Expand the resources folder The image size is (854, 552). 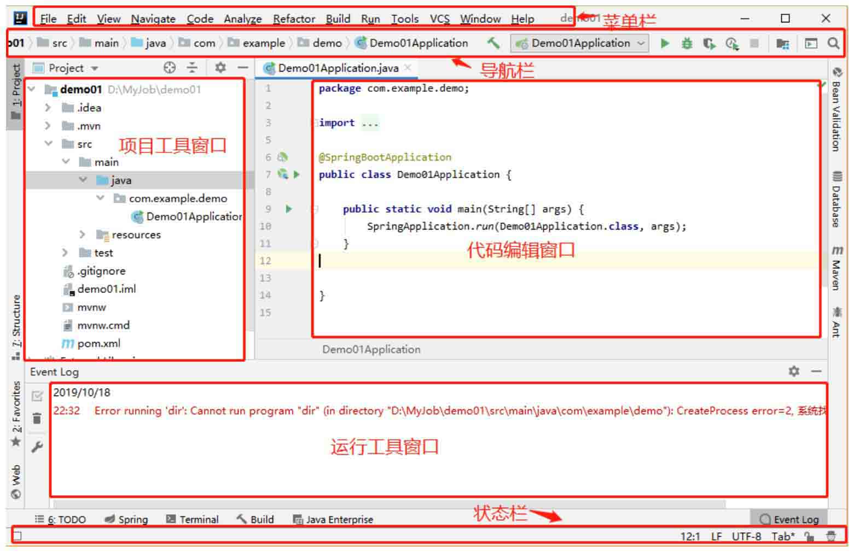tap(82, 234)
